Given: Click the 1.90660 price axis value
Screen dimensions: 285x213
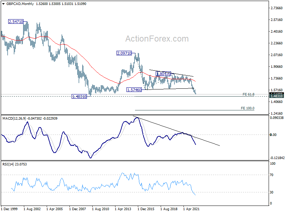Looking at the screenshot, I should pos(277,67).
